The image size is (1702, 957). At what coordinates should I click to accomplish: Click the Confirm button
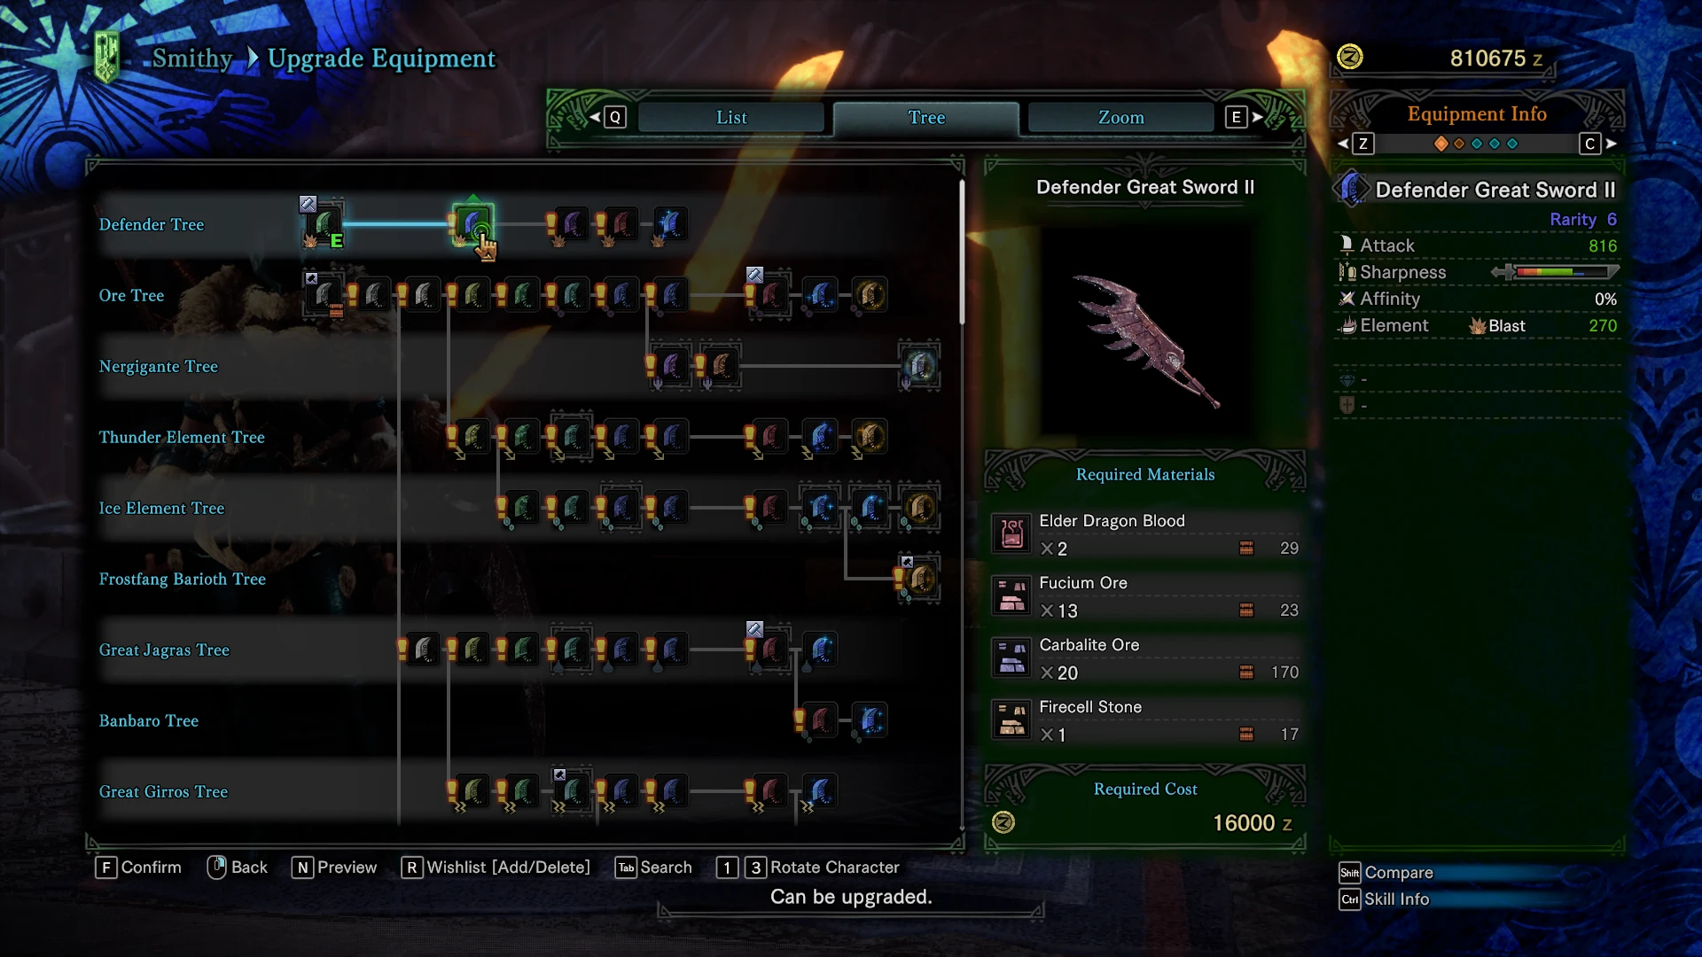tap(138, 868)
